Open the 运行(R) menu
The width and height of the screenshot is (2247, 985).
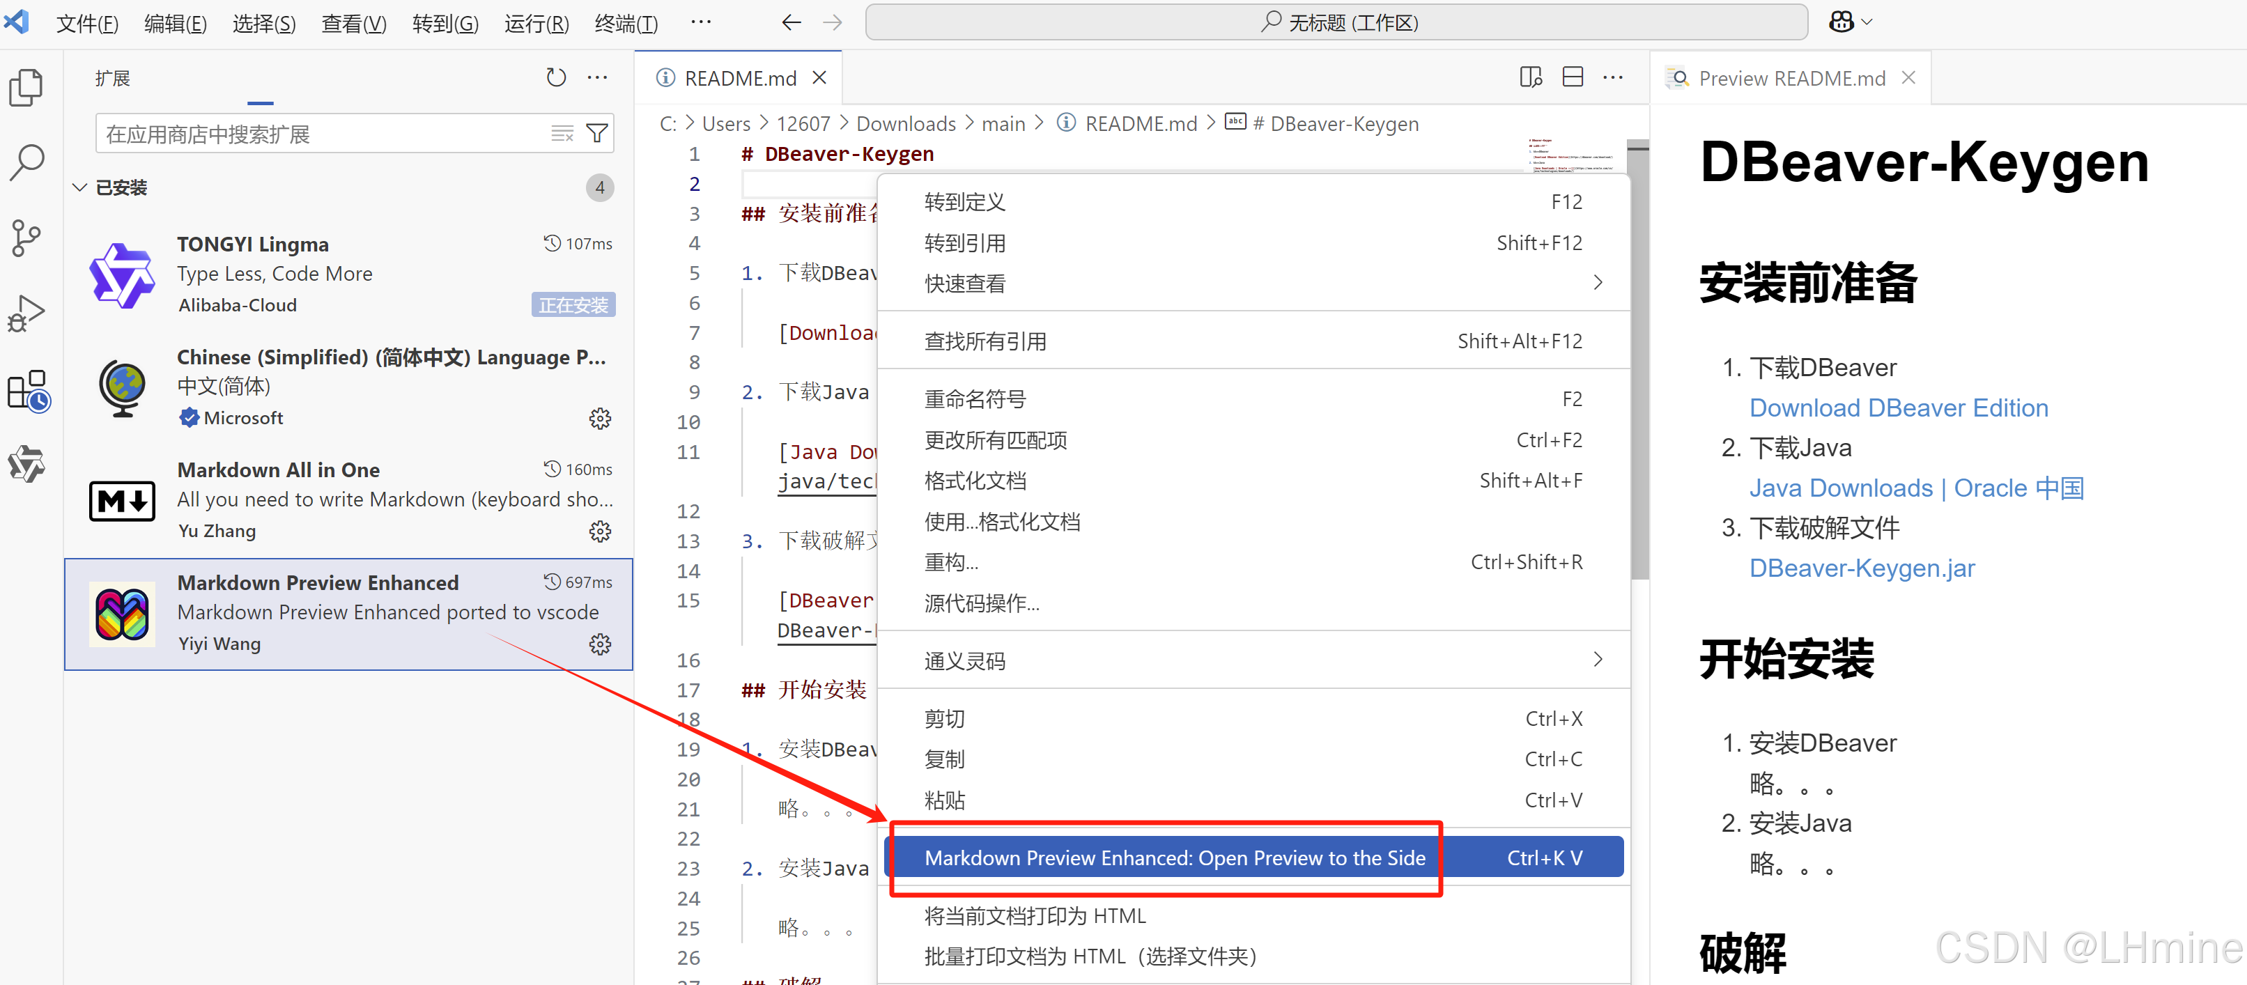(x=536, y=24)
